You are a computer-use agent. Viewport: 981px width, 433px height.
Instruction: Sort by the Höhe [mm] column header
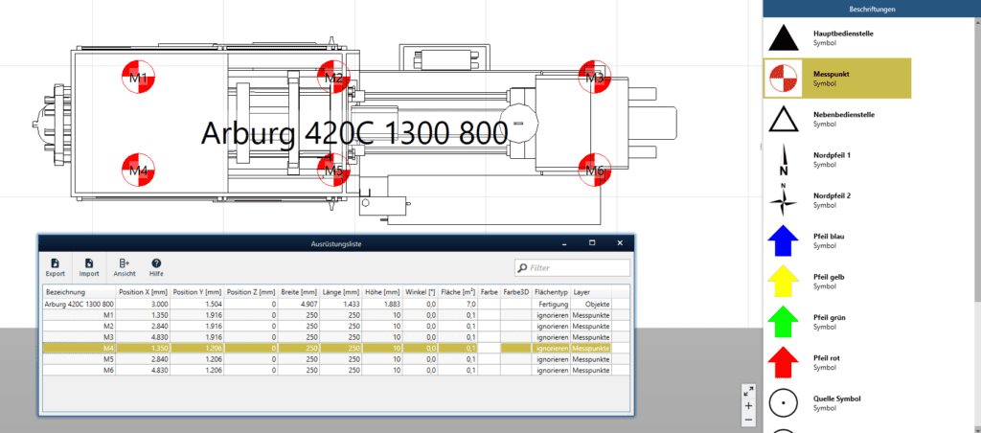(383, 292)
